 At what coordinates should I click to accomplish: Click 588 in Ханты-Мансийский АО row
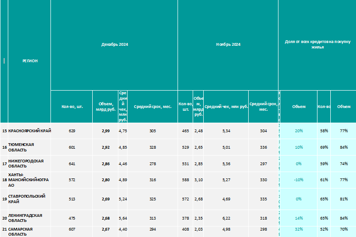pos(185,180)
